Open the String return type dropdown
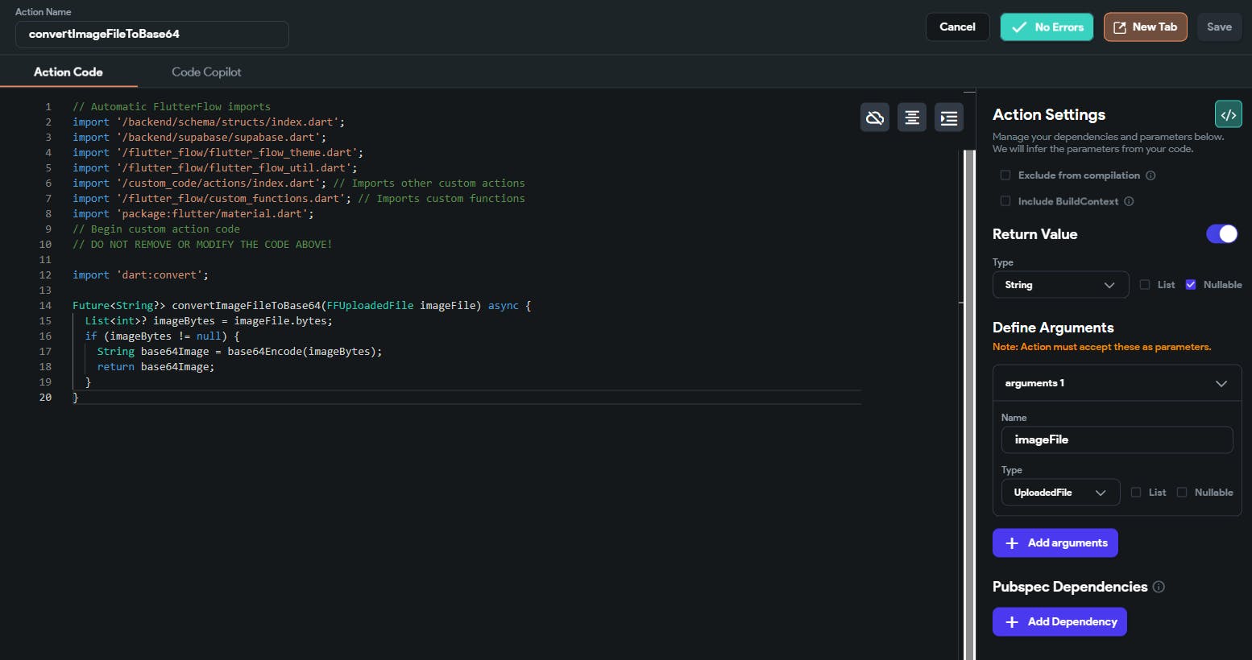1252x660 pixels. coord(1060,285)
